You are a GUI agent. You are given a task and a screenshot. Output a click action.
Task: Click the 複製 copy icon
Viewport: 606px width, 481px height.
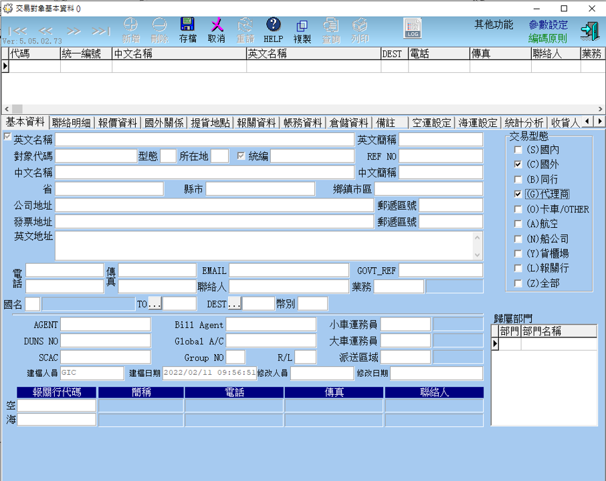click(x=302, y=26)
